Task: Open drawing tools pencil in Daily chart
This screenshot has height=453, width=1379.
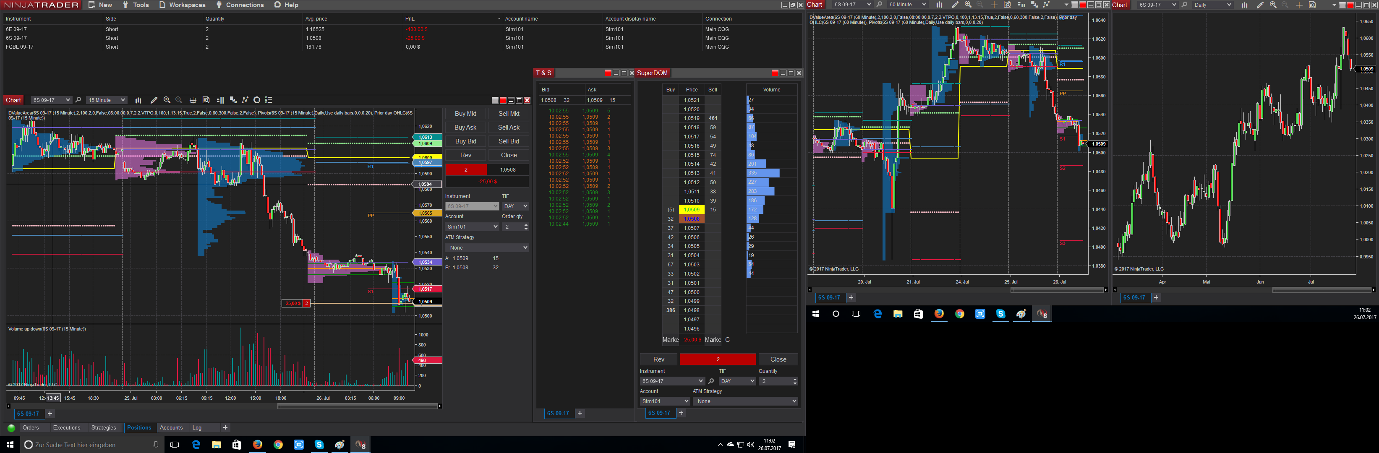Action: (1260, 5)
